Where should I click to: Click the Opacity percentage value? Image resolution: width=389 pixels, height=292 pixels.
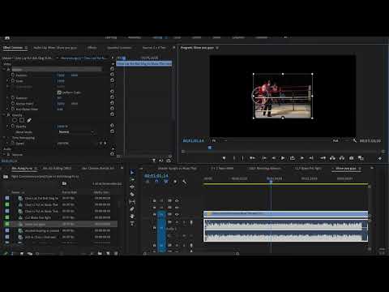[x=62, y=127]
